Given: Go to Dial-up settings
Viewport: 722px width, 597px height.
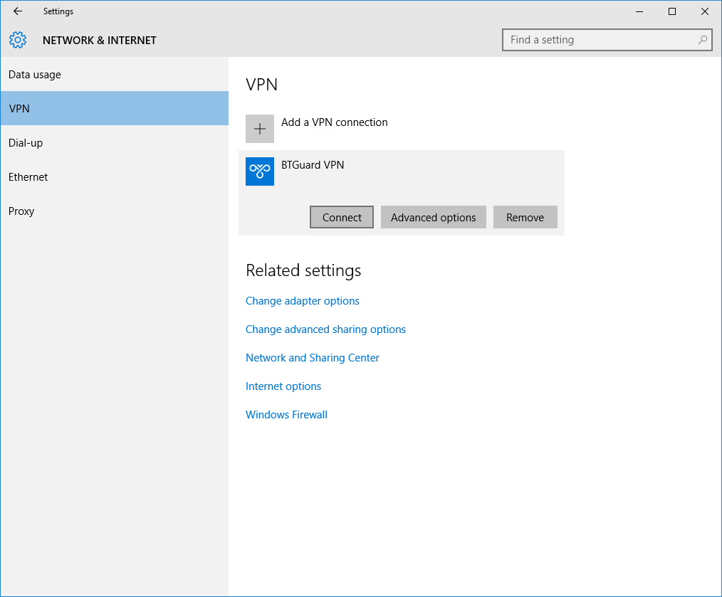Looking at the screenshot, I should coord(26,143).
